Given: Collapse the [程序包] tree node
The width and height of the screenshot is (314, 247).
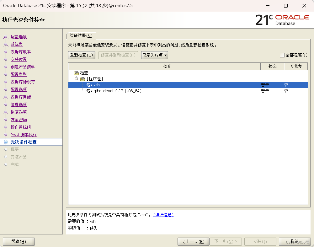Looking at the screenshot, I should [x=77, y=79].
